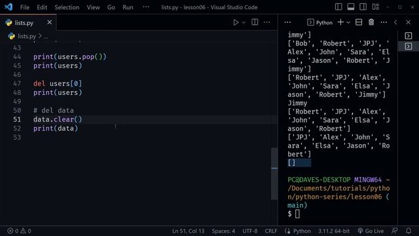The height and width of the screenshot is (236, 419).
Task: Click Ln 51, Col 13 status item
Action: tap(188, 231)
